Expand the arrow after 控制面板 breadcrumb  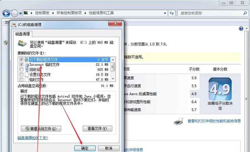(x=53, y=13)
